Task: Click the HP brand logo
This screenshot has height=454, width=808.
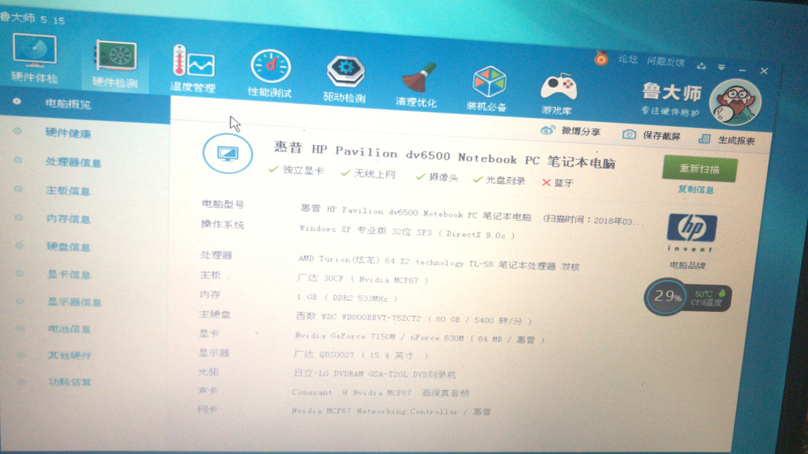Action: pos(691,228)
